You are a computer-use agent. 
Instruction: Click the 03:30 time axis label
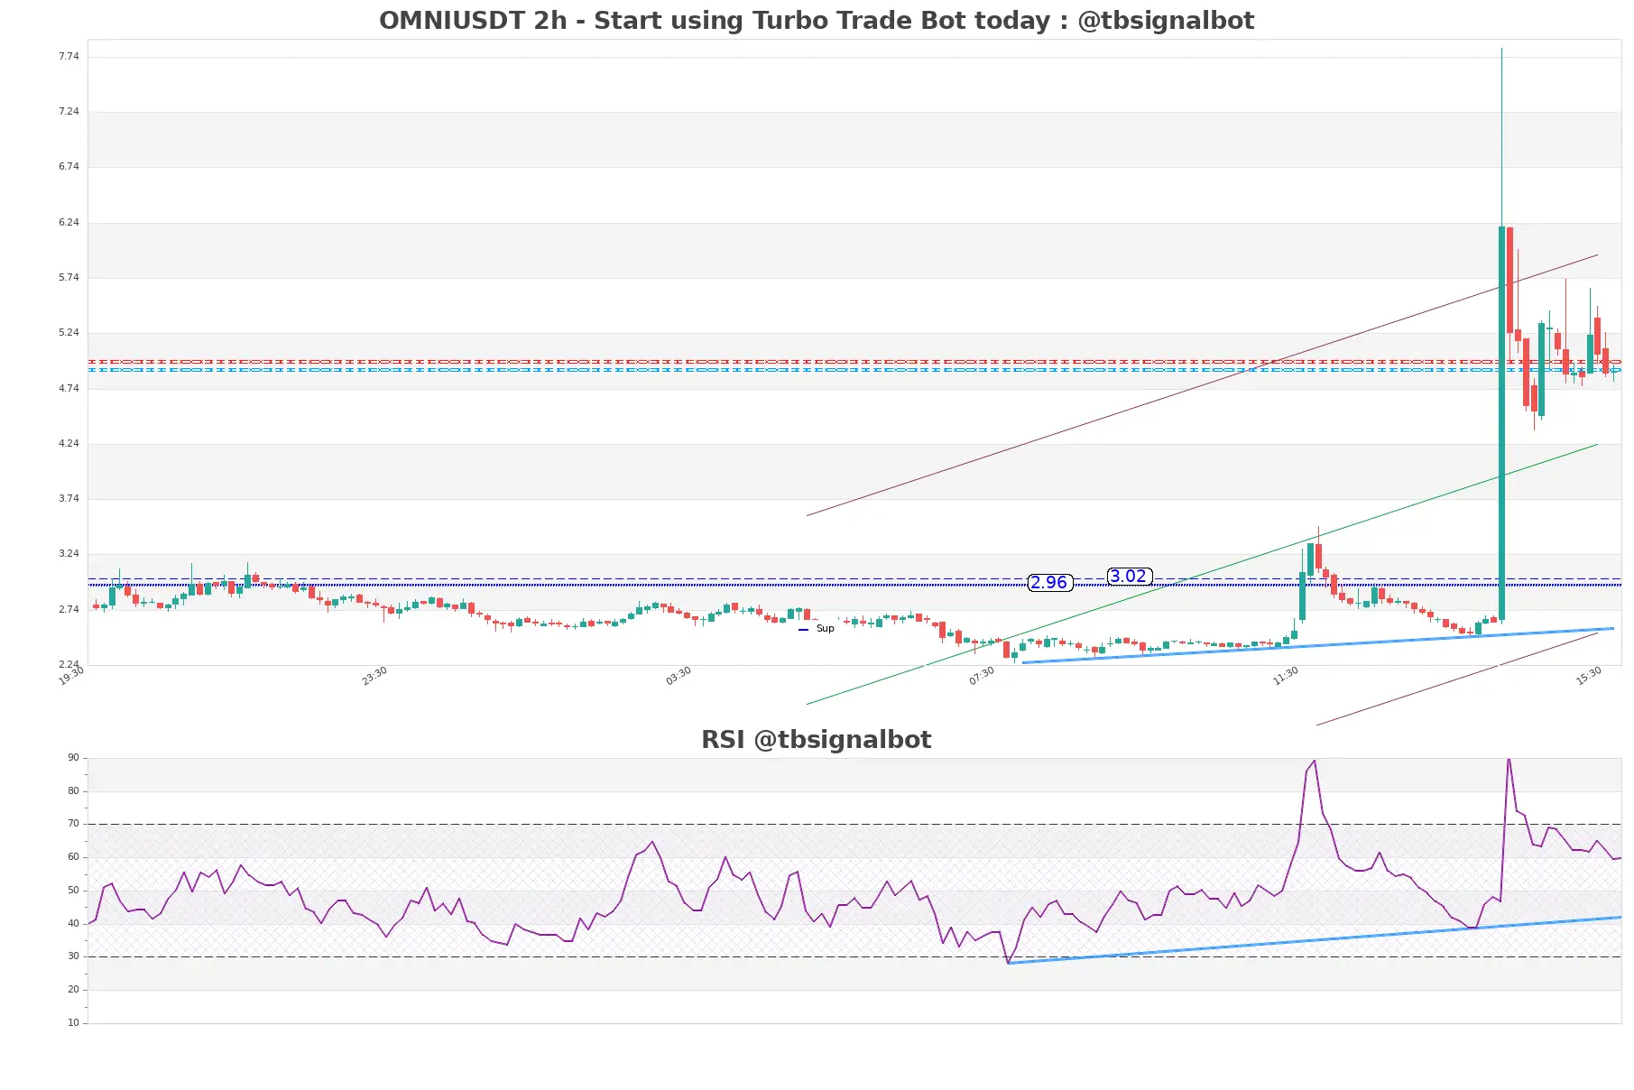[x=679, y=676]
